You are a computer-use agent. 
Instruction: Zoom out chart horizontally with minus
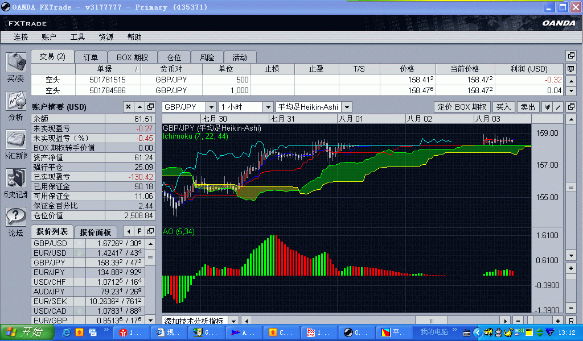518,321
